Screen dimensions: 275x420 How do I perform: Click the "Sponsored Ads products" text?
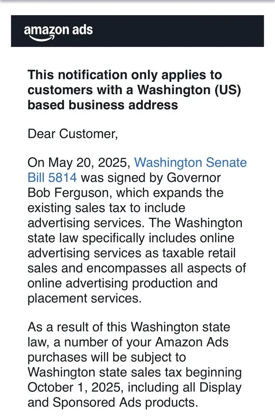[x=125, y=402]
